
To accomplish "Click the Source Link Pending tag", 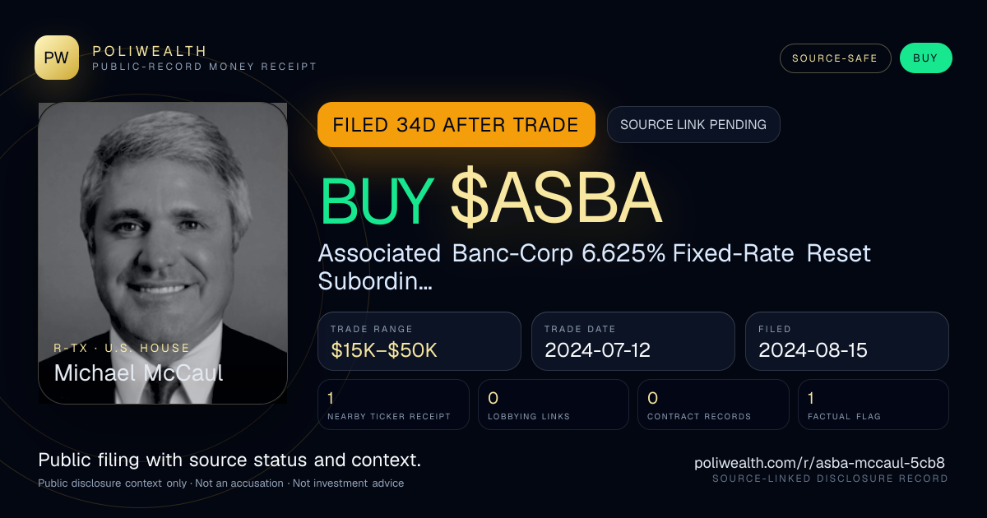I will coord(693,125).
